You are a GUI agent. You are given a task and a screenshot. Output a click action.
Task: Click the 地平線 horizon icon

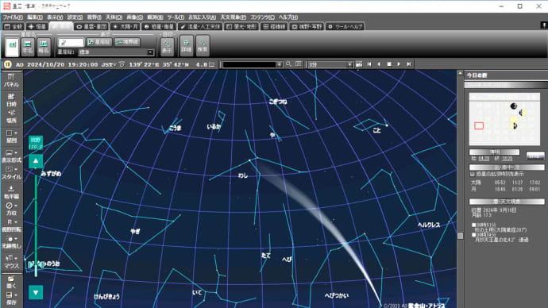[x=11, y=192]
